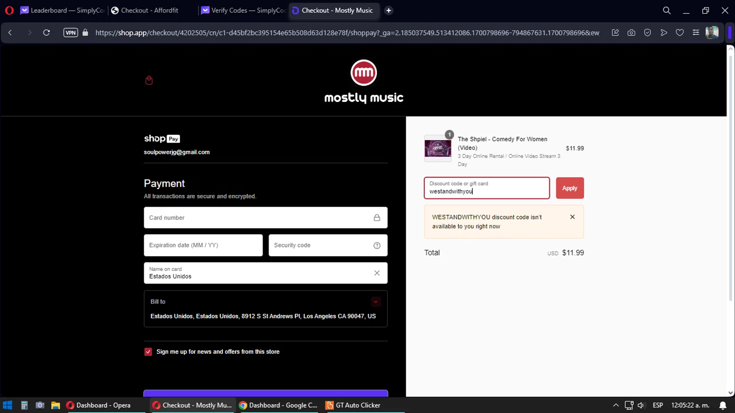Screen dimensions: 735x413
Task: Switch to Verify Codes — SimplyCodes tab
Action: (243, 10)
